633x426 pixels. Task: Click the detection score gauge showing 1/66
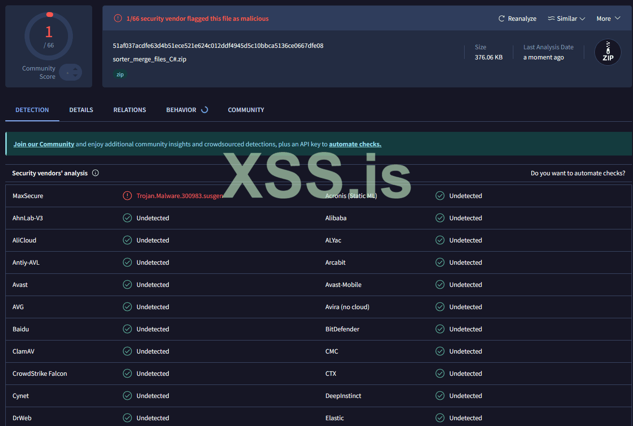pyautogui.click(x=49, y=36)
